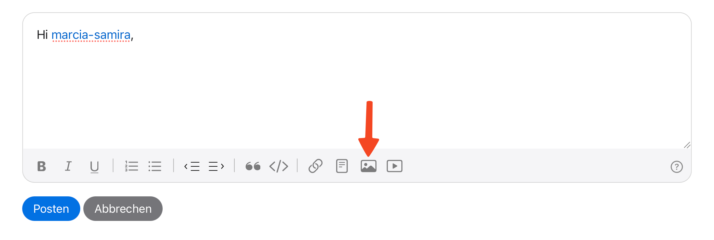714x240 pixels.
Task: Underline the selected text
Action: [x=94, y=167]
